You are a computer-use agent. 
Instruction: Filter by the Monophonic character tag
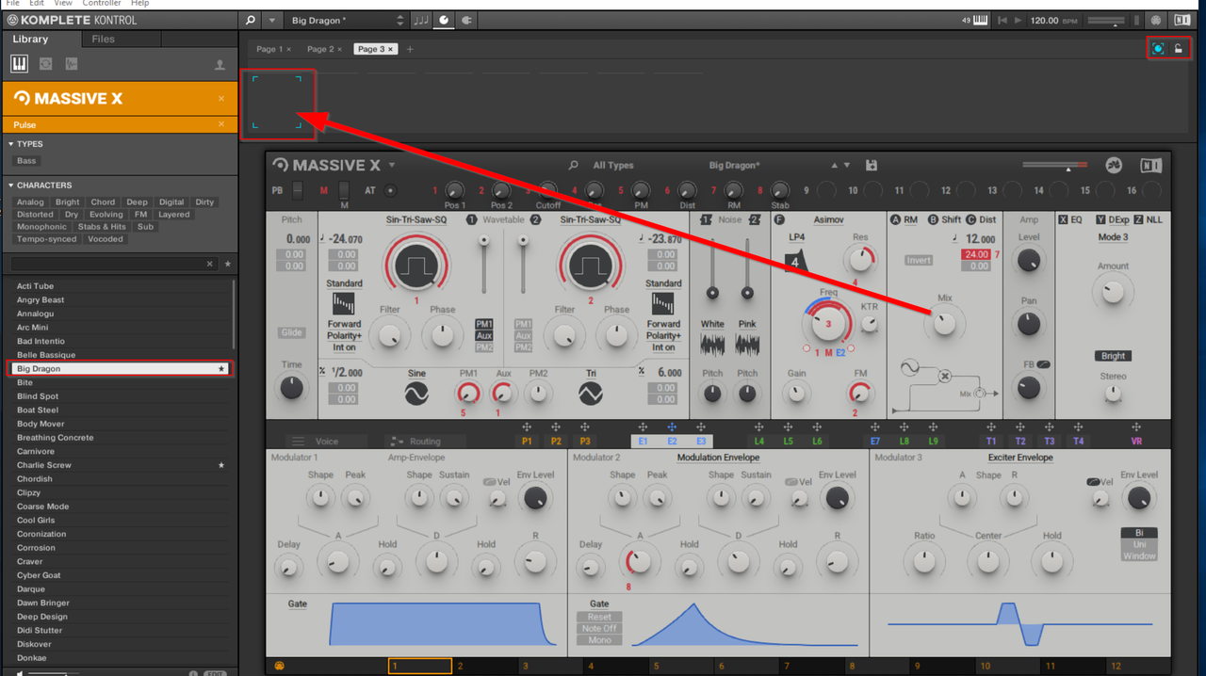(42, 227)
